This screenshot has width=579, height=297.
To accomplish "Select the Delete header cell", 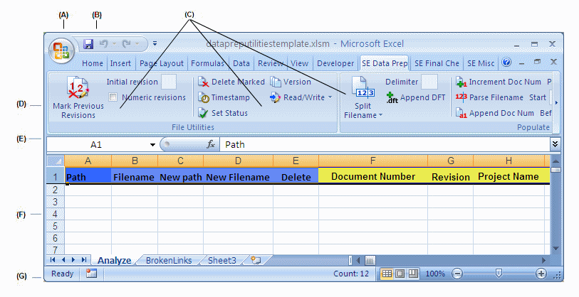I will click(296, 175).
